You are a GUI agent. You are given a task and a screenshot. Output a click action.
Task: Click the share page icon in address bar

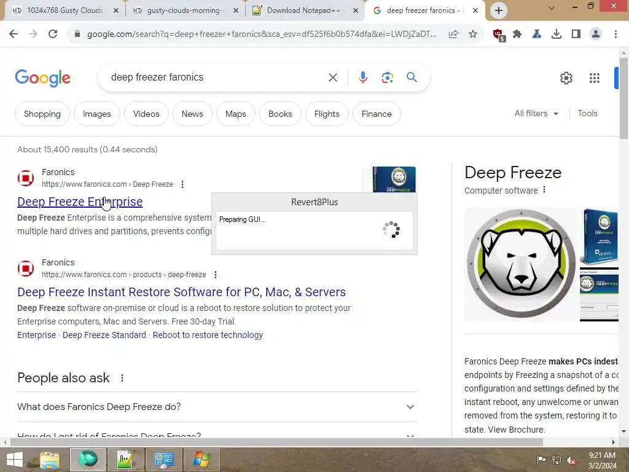(x=453, y=34)
